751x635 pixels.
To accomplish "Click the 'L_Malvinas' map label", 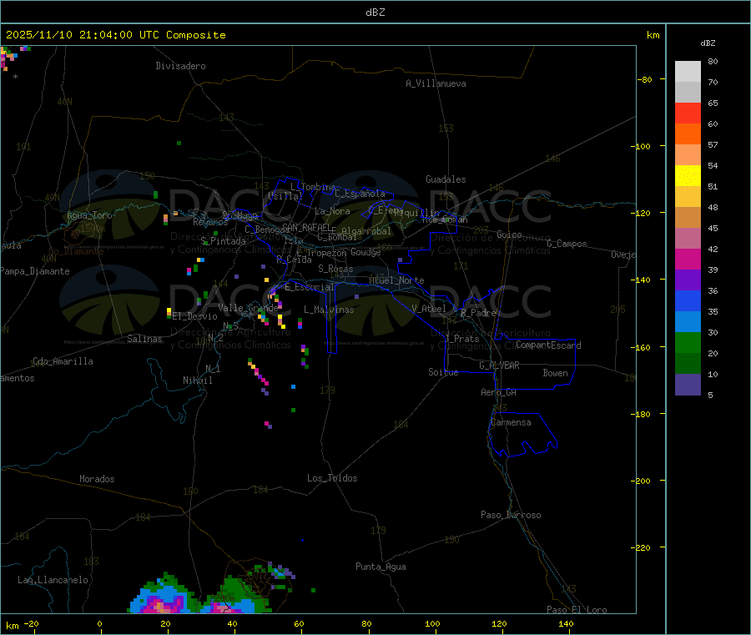I will pos(329,310).
